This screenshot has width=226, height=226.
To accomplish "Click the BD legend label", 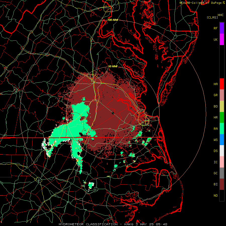I will tap(215, 106).
